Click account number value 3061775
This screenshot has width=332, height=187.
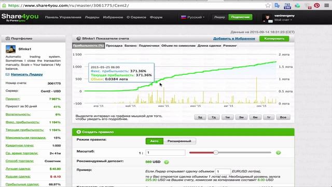pyautogui.click(x=54, y=84)
